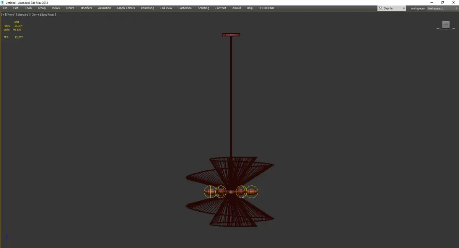Open the Modifiers menu
The width and height of the screenshot is (459, 248).
[86, 8]
